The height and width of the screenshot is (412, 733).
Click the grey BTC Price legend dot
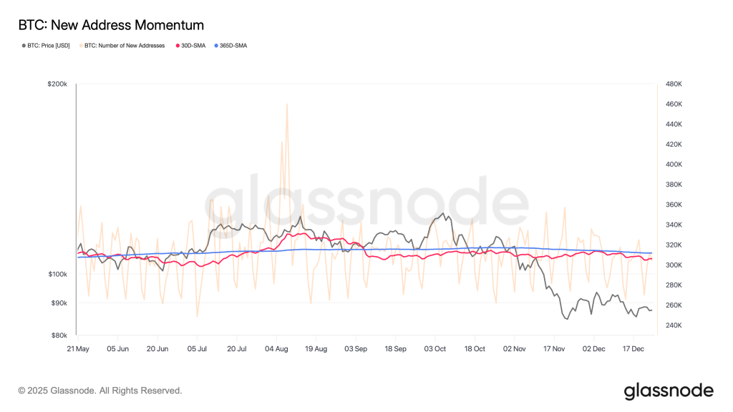coord(24,46)
